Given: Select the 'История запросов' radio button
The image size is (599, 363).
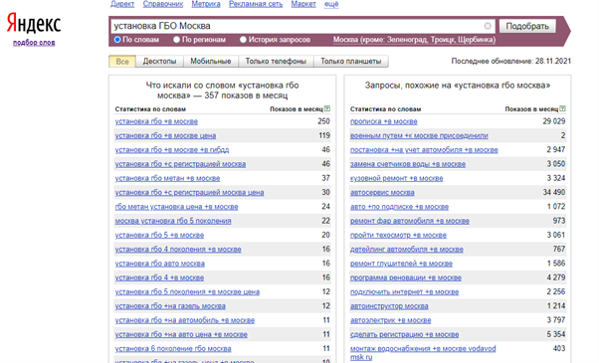Looking at the screenshot, I should (243, 40).
